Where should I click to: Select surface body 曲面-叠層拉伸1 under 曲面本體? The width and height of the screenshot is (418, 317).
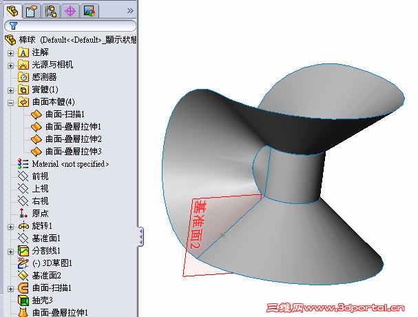point(73,127)
